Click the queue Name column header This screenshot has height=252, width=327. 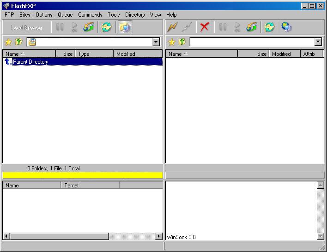(x=32, y=185)
